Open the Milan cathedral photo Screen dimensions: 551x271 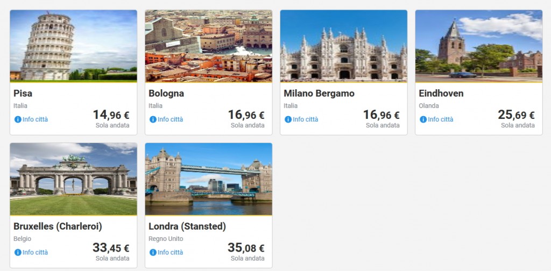click(343, 46)
